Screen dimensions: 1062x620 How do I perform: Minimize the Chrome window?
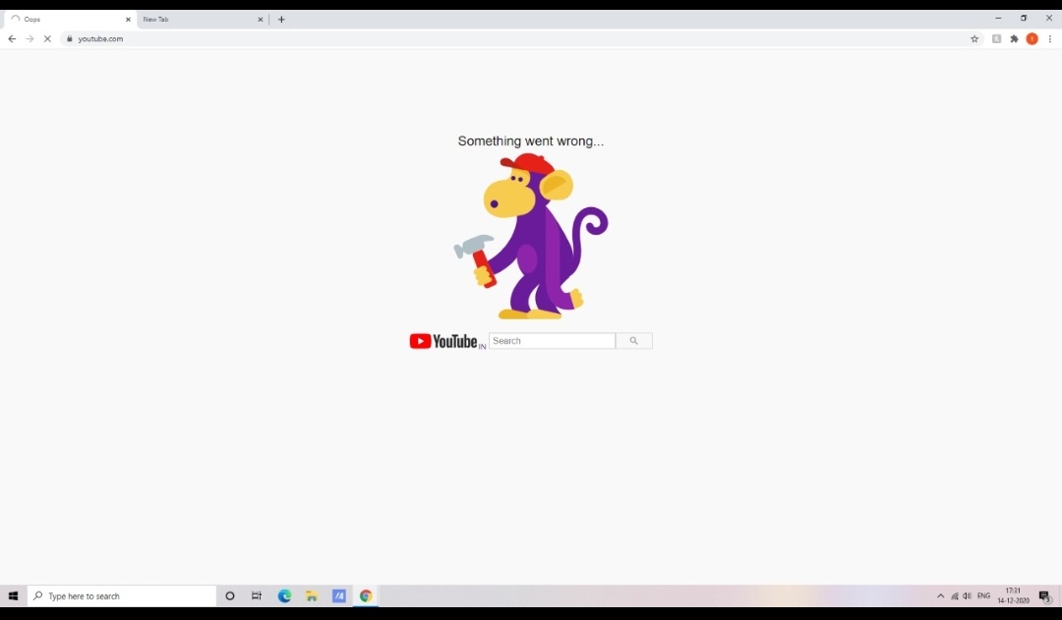pos(998,19)
